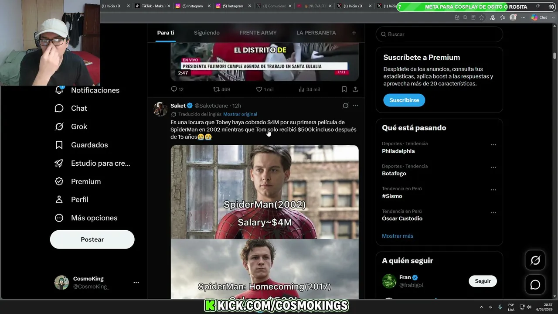558x314 pixels.
Task: Click the Postear button
Action: click(92, 239)
